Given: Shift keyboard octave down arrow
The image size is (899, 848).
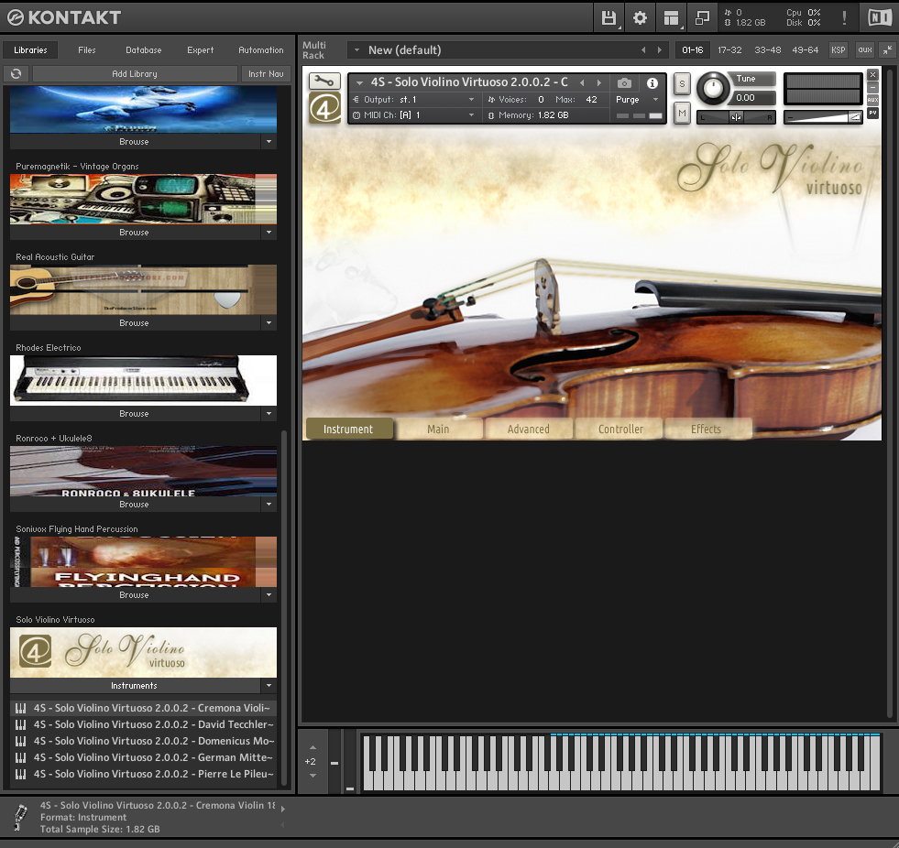Looking at the screenshot, I should click(312, 776).
